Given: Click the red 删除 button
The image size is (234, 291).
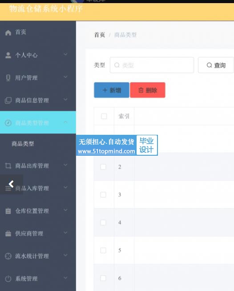Looking at the screenshot, I should tap(148, 90).
